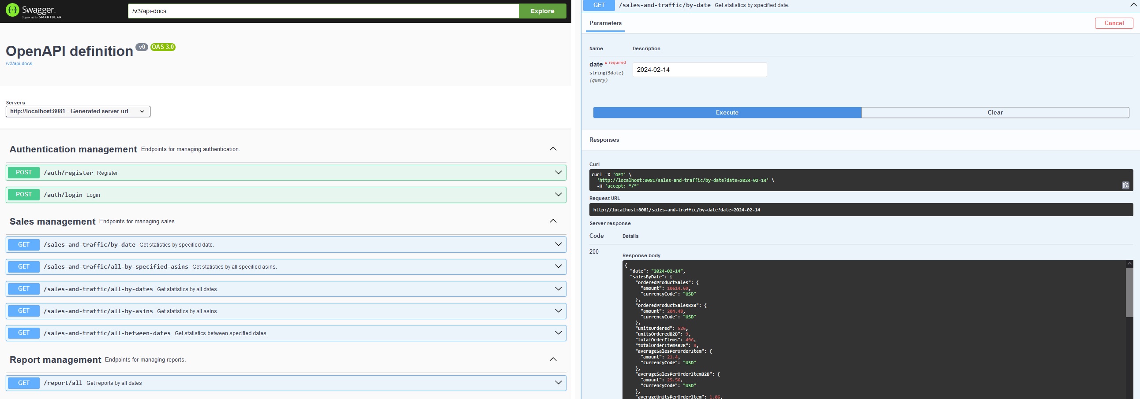This screenshot has width=1140, height=399.
Task: Copy the curl command to clipboard
Action: pos(1125,185)
